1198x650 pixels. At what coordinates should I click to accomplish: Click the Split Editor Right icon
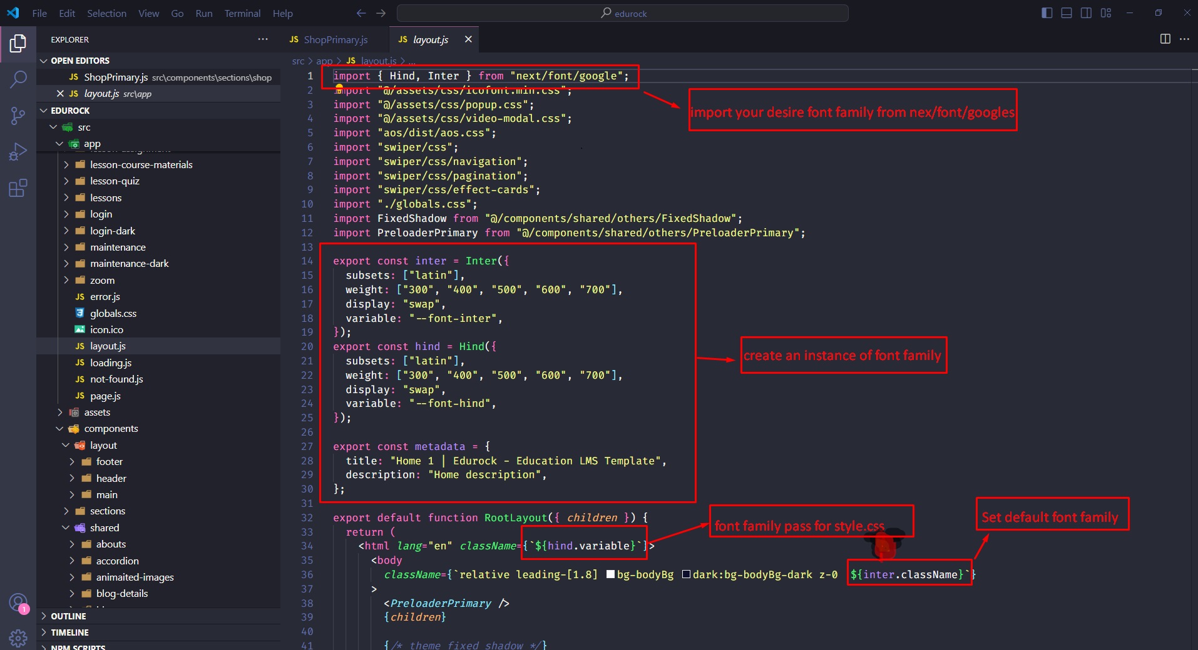coord(1165,39)
